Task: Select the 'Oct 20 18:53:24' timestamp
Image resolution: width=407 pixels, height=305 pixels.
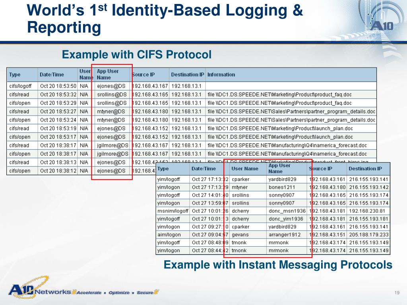Action: click(58, 120)
